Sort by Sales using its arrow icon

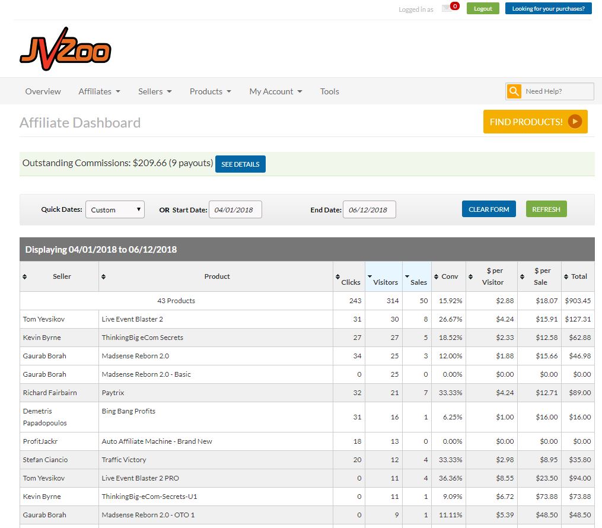click(407, 276)
